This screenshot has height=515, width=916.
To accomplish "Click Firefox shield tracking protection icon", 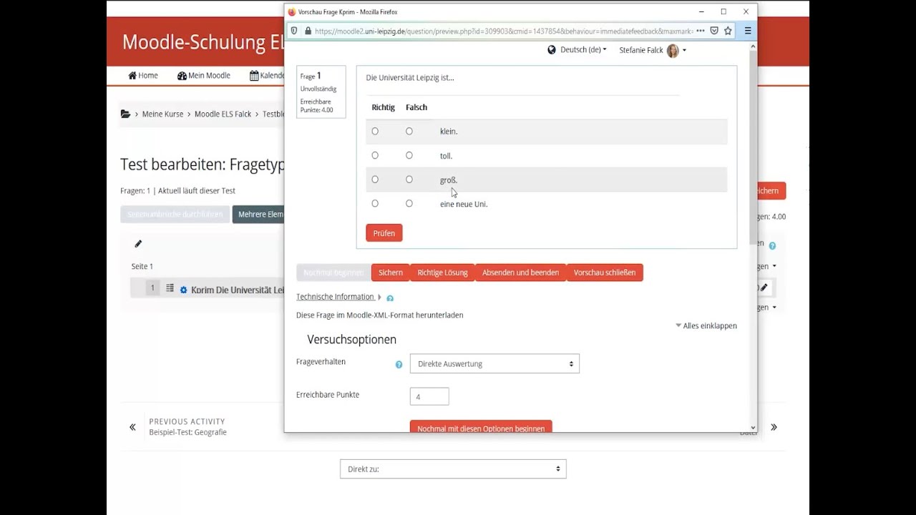I will coord(293,31).
